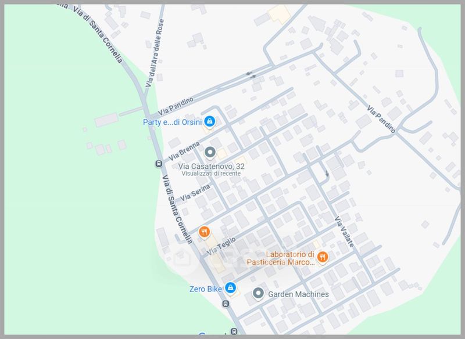465x339 pixels.
Task: Select the bus stop icon at the map's bottom edge
Action: pos(234,331)
